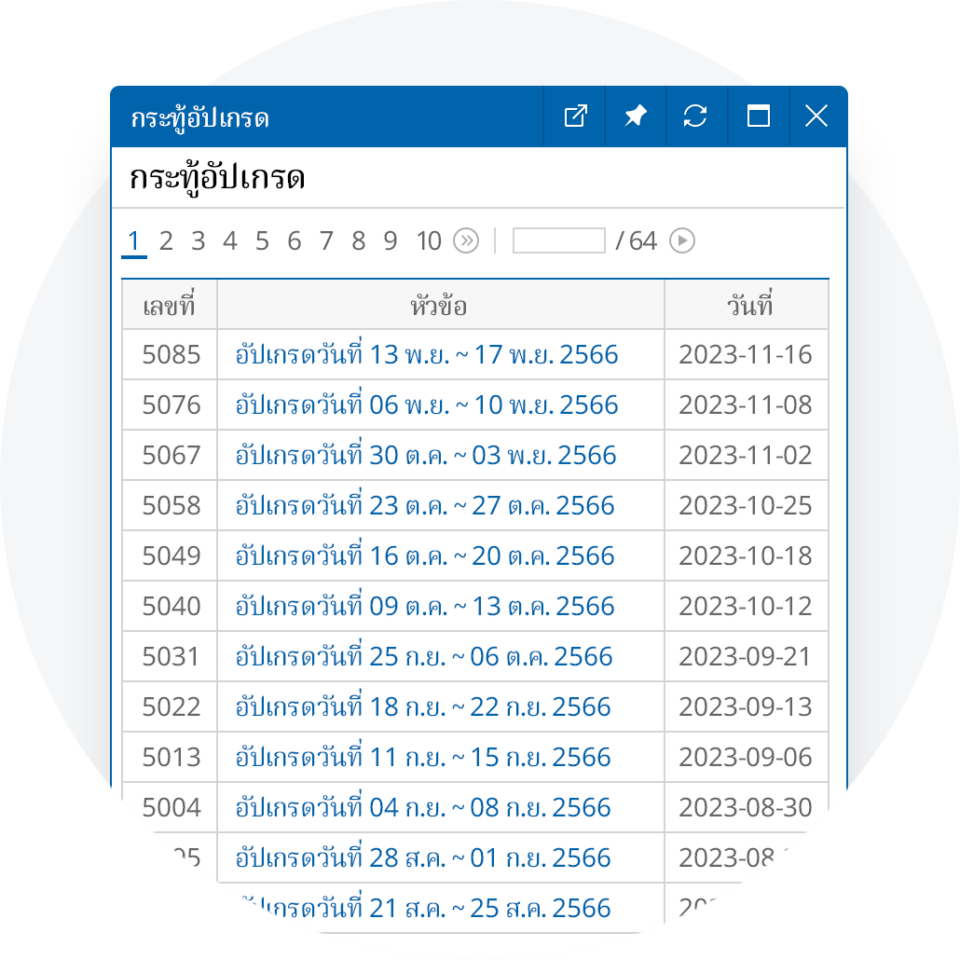Select page 7 in the pagination
The width and height of the screenshot is (960, 960).
326,241
